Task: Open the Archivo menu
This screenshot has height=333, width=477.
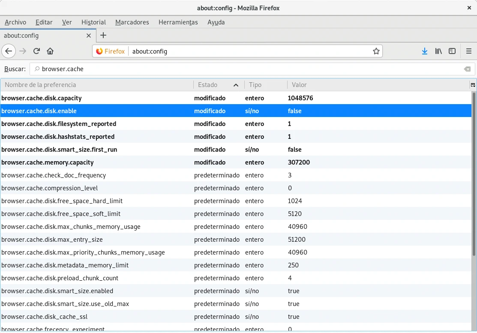Action: click(x=15, y=22)
